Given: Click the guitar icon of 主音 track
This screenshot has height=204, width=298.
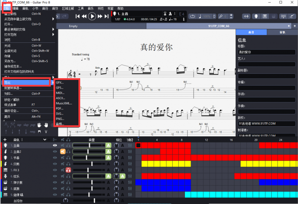Looking at the screenshot, I should click(x=5, y=145).
